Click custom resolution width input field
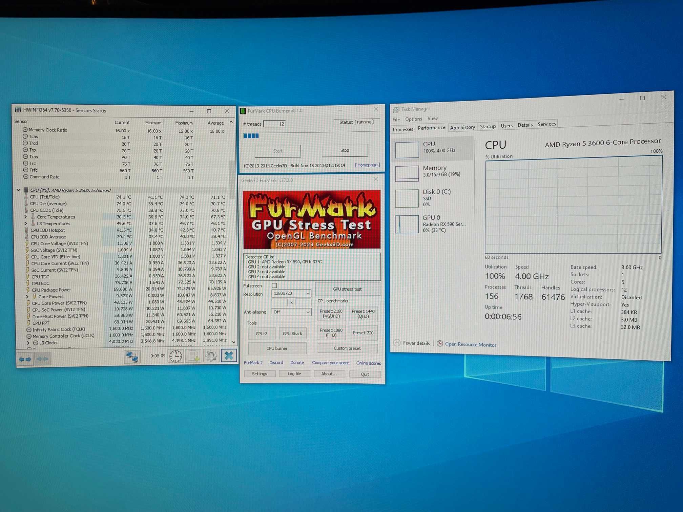The width and height of the screenshot is (683, 512). [280, 302]
